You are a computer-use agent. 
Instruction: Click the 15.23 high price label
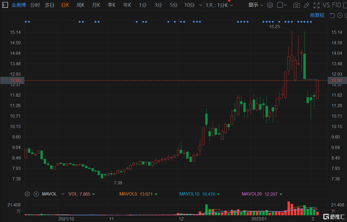(x=274, y=27)
